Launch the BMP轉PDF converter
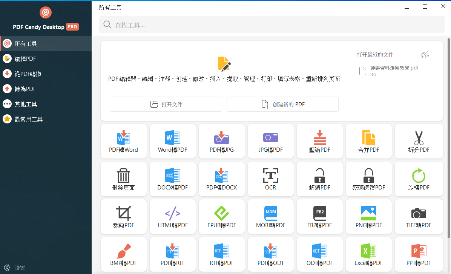This screenshot has height=274, width=451. (123, 254)
